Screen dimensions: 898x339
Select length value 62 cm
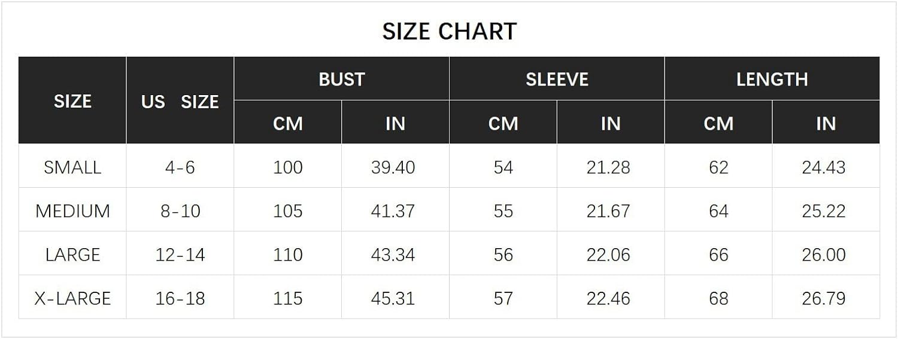(718, 167)
